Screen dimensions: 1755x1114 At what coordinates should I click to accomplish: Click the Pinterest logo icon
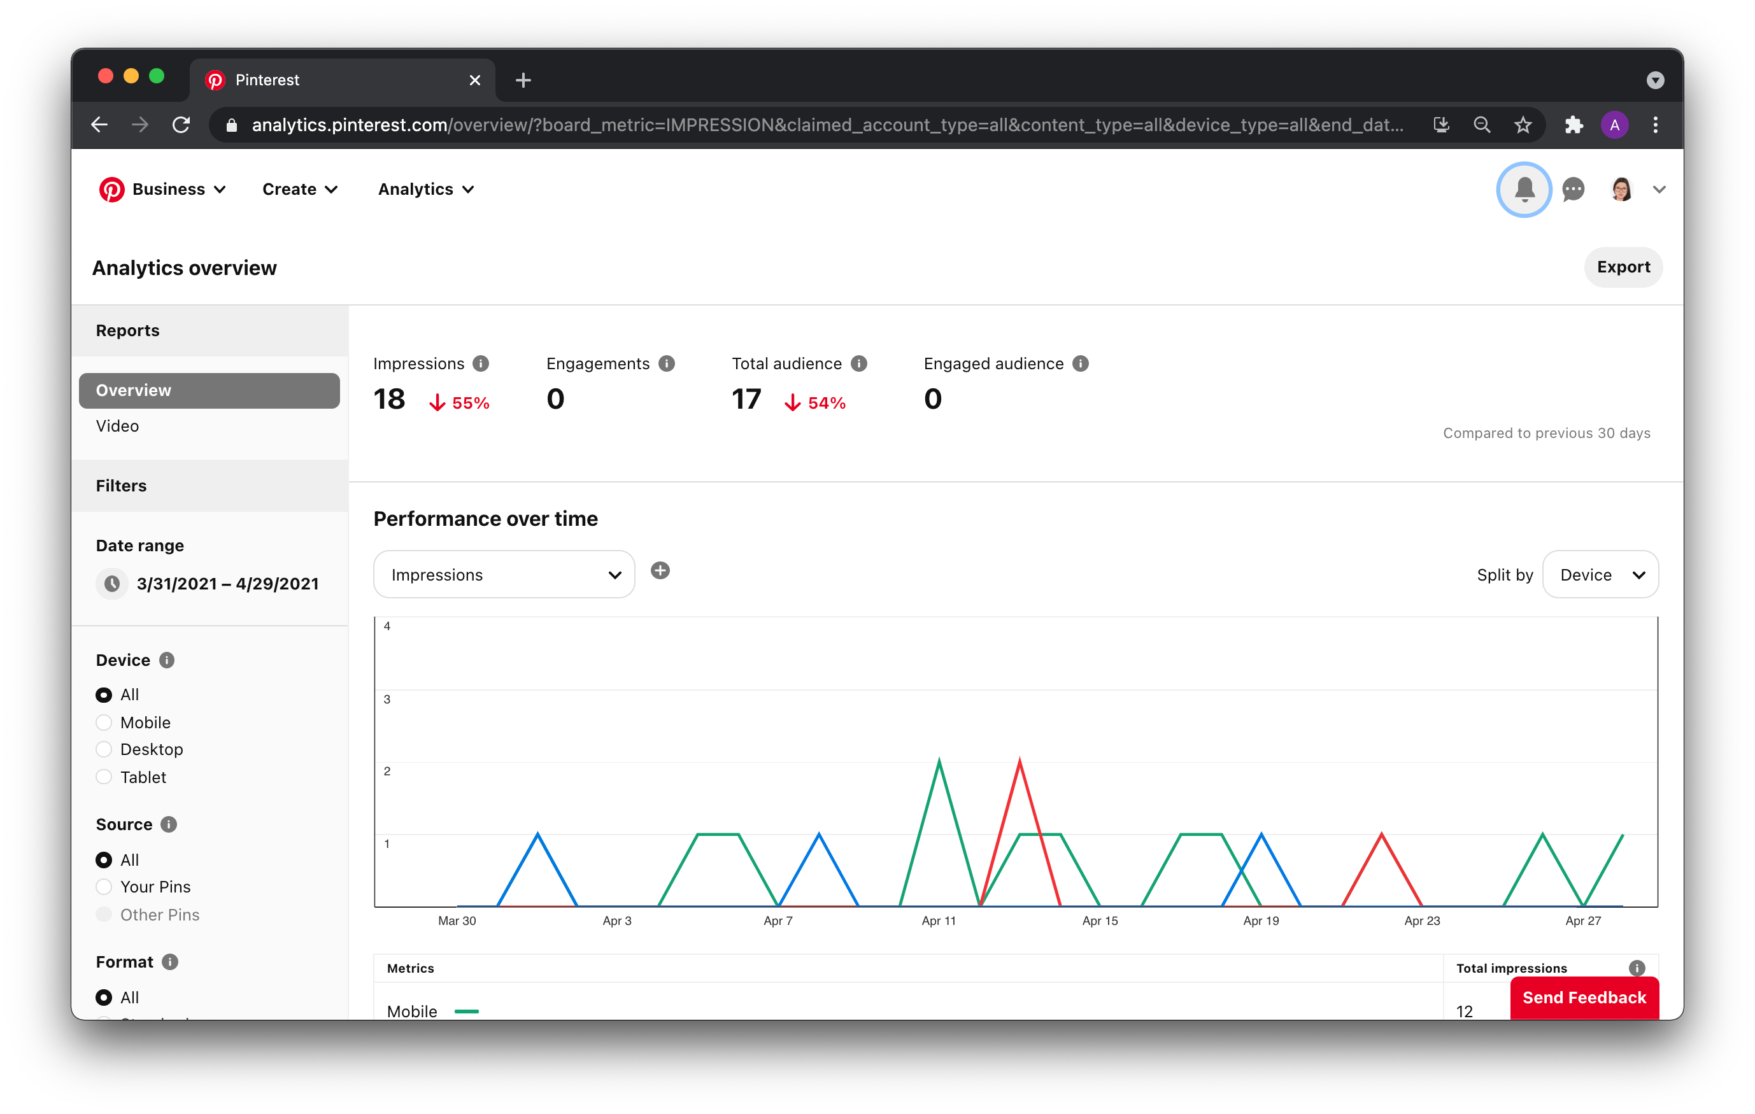111,190
